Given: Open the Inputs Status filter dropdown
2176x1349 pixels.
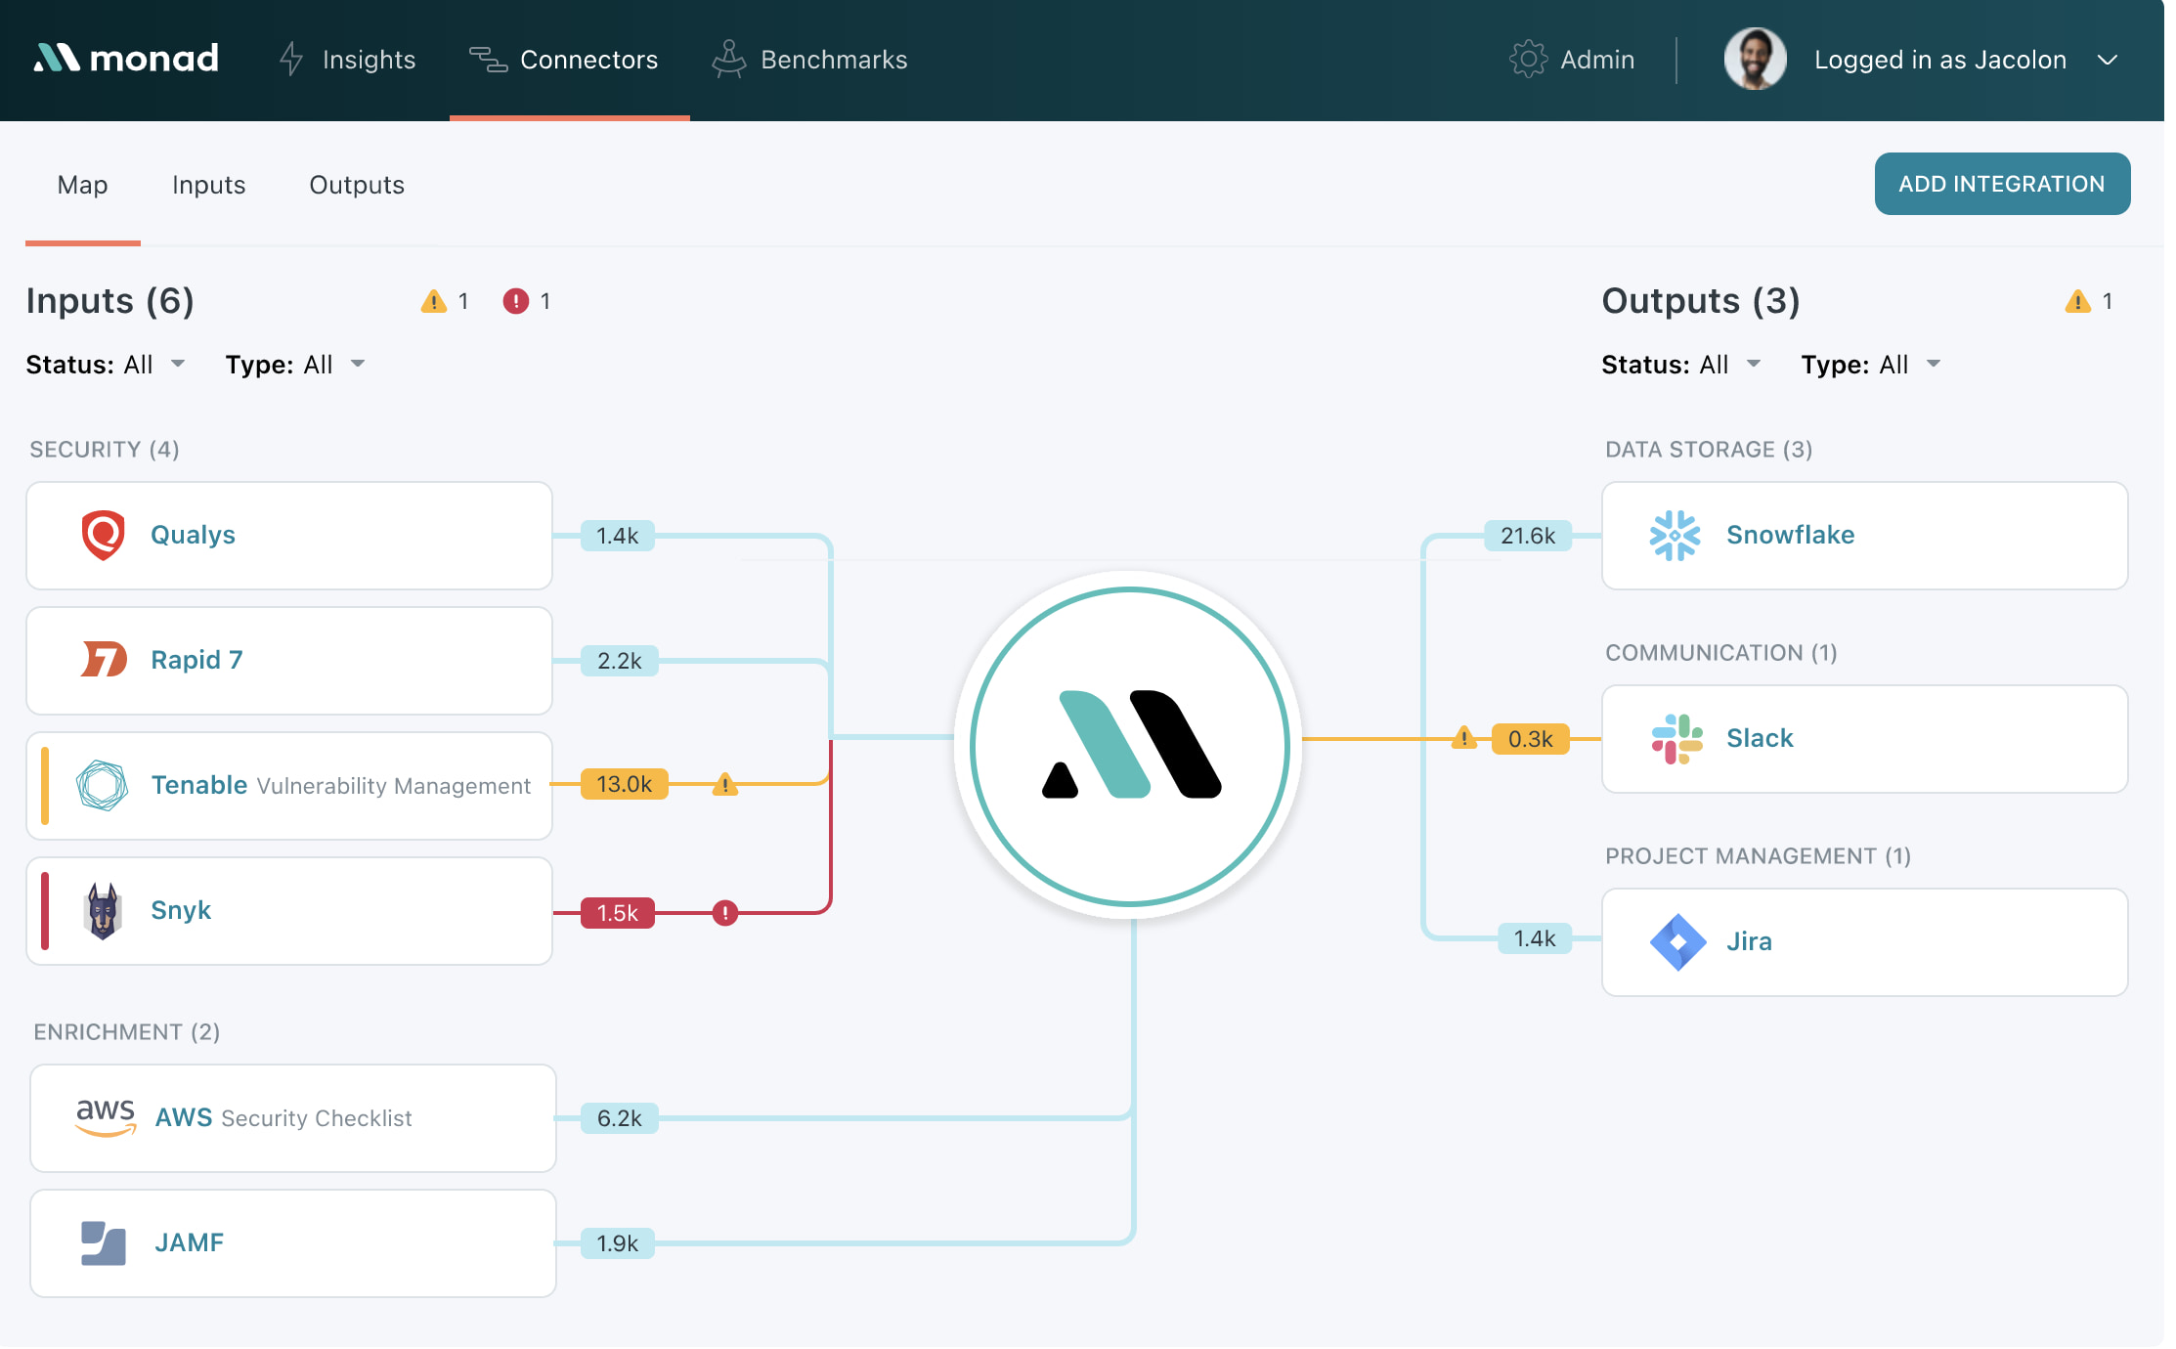Looking at the screenshot, I should point(106,365).
